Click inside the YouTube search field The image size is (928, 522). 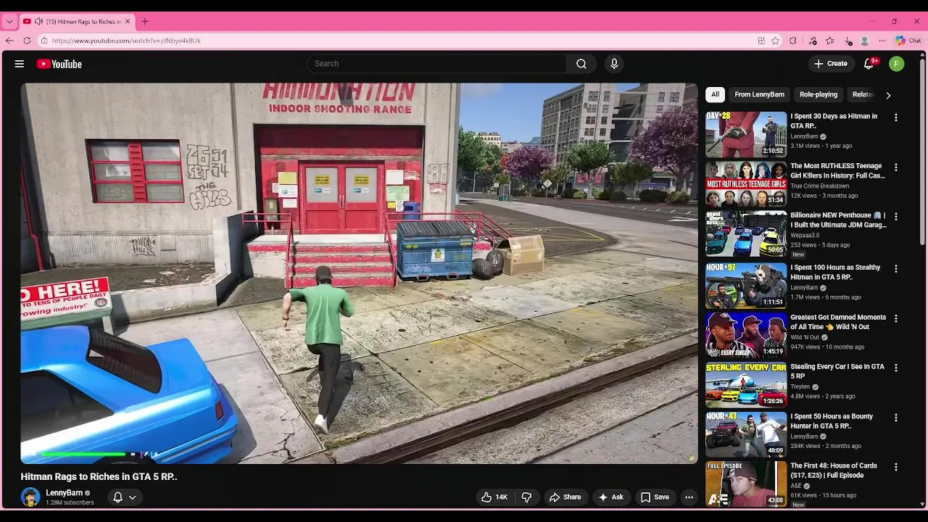click(x=436, y=64)
